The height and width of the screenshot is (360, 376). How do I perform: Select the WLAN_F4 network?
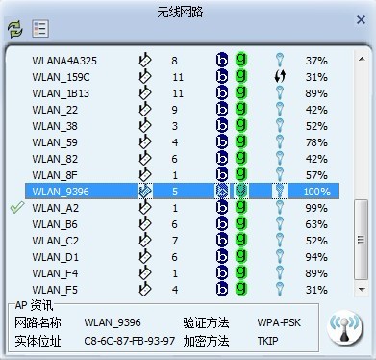tap(55, 273)
